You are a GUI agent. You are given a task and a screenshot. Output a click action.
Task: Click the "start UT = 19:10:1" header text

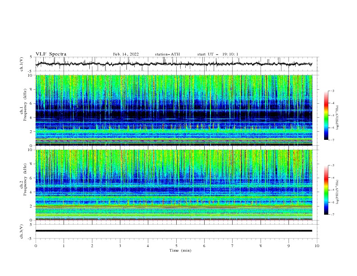pos(218,54)
